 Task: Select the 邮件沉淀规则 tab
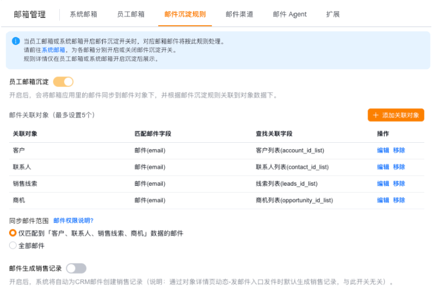(x=185, y=14)
